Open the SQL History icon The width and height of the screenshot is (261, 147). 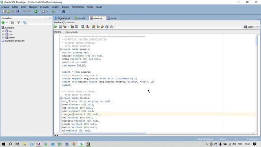pos(107,27)
